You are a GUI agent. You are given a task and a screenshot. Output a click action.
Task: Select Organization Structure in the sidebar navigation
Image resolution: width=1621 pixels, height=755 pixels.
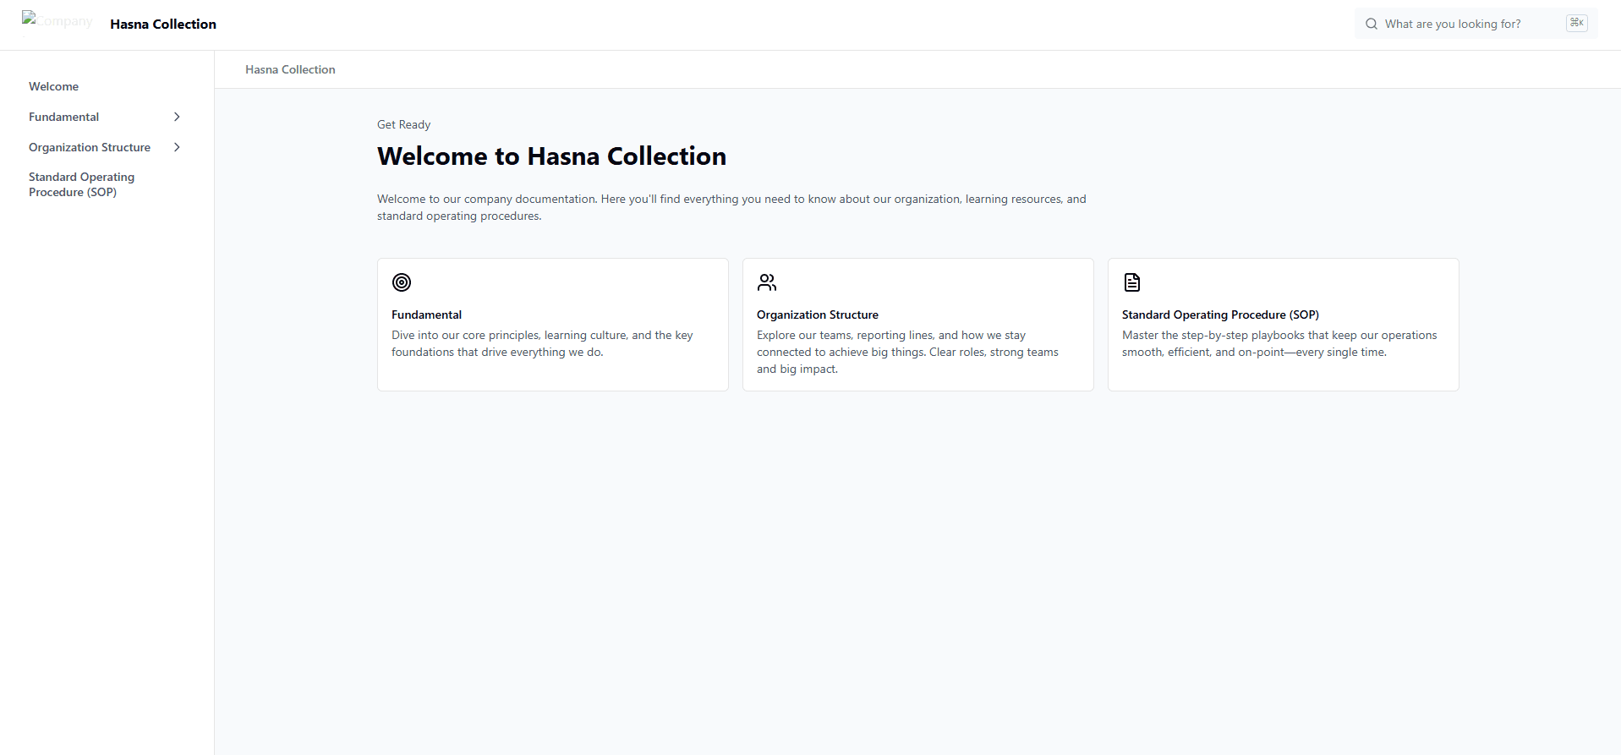click(90, 147)
